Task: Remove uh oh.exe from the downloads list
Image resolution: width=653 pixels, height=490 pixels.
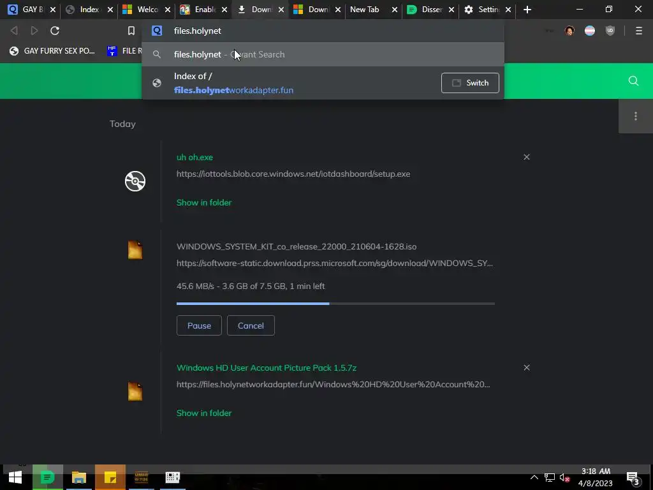Action: (x=526, y=157)
